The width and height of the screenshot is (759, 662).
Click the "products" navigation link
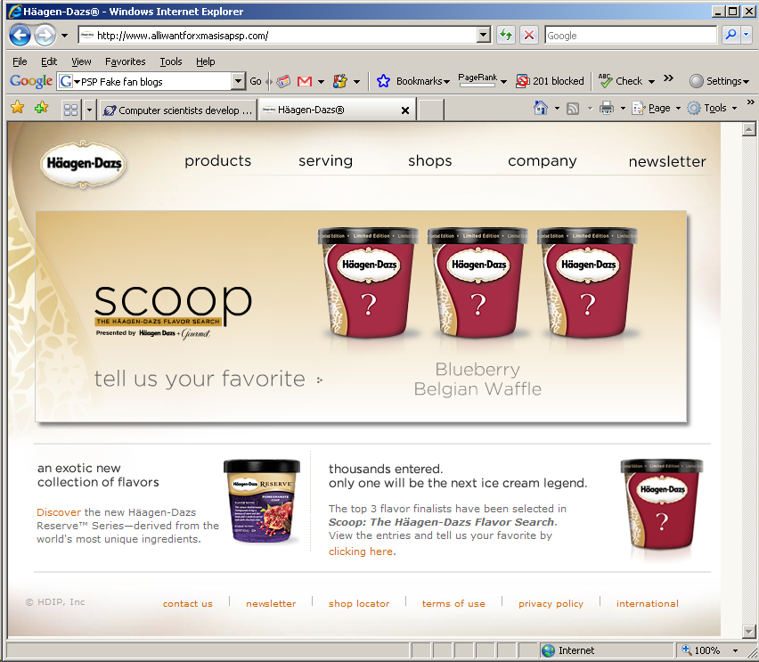(217, 161)
